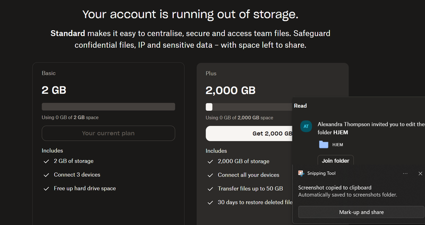Image resolution: width=425 pixels, height=225 pixels.
Task: Click checkmark next to 2,000 GB of storage
Action: tap(210, 161)
